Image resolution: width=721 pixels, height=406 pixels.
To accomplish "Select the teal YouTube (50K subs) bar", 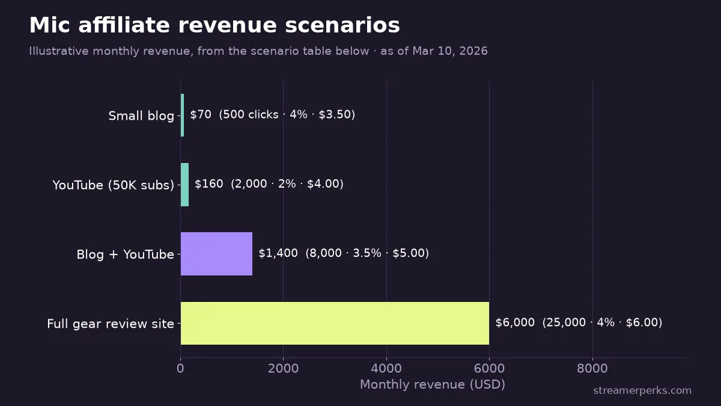I will pos(184,185).
